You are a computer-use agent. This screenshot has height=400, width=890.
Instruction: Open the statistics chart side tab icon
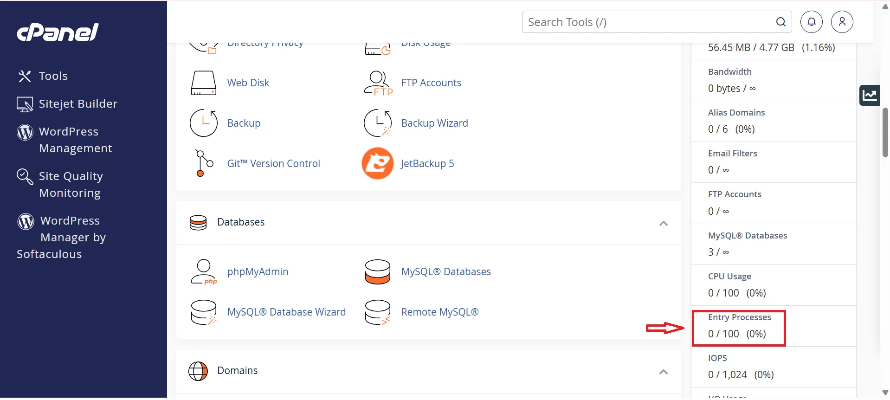869,96
